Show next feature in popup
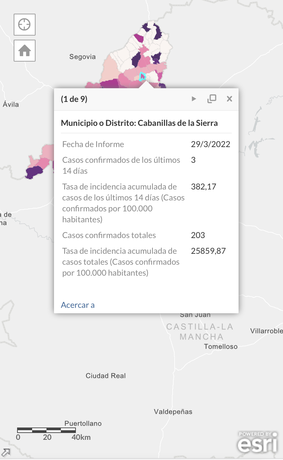Image resolution: width=283 pixels, height=460 pixels. [x=194, y=99]
